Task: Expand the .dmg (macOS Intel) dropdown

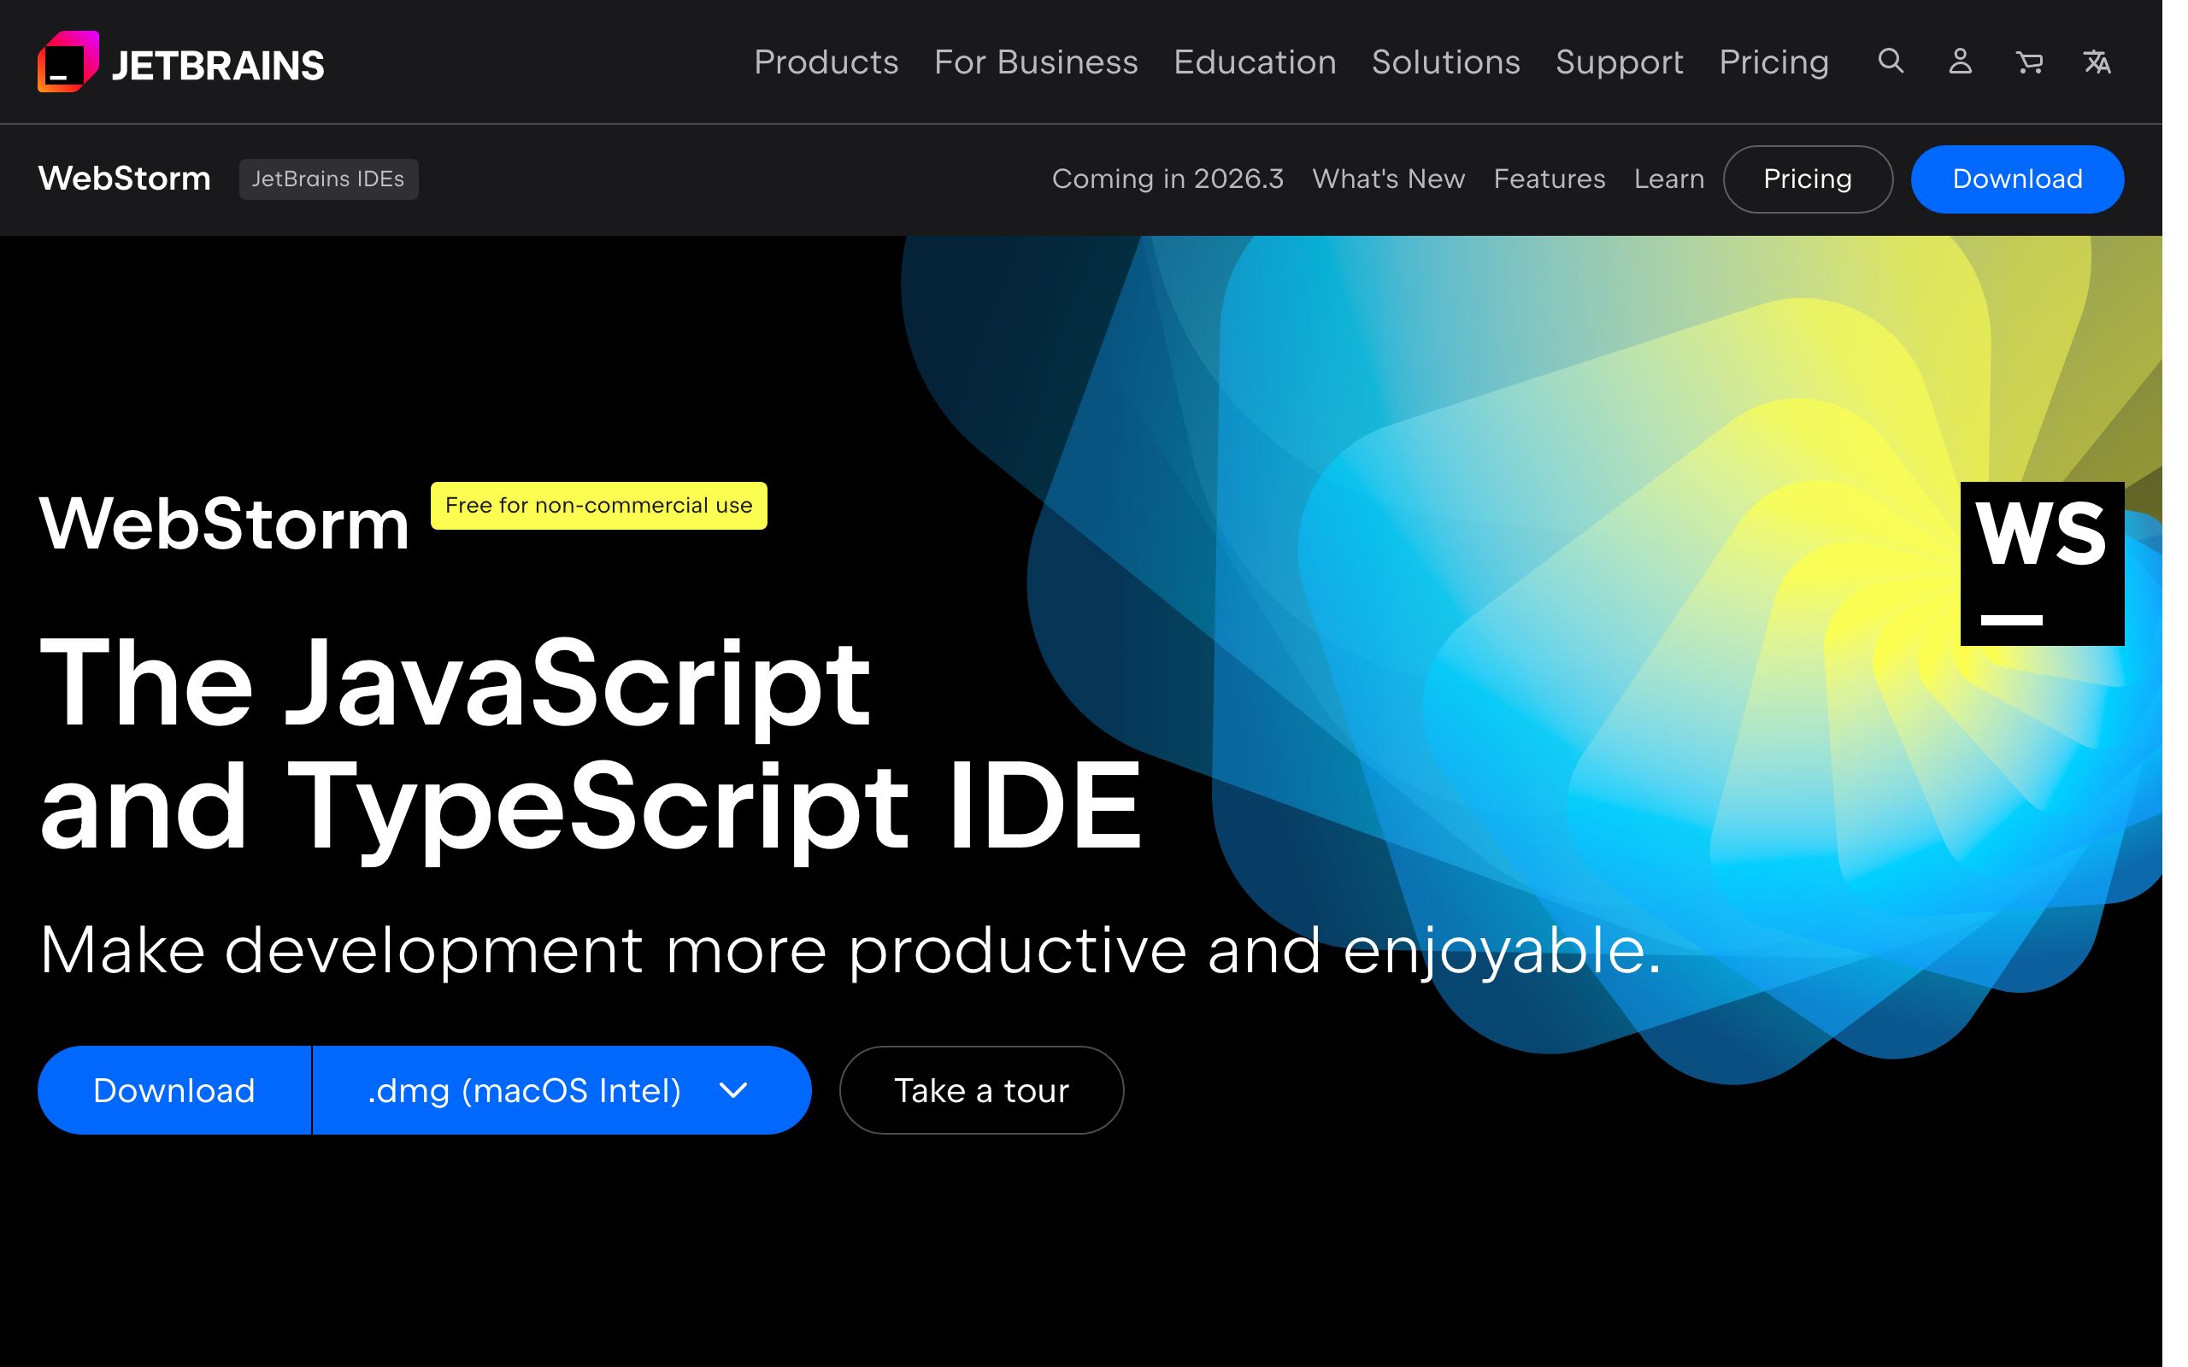Action: click(562, 1090)
